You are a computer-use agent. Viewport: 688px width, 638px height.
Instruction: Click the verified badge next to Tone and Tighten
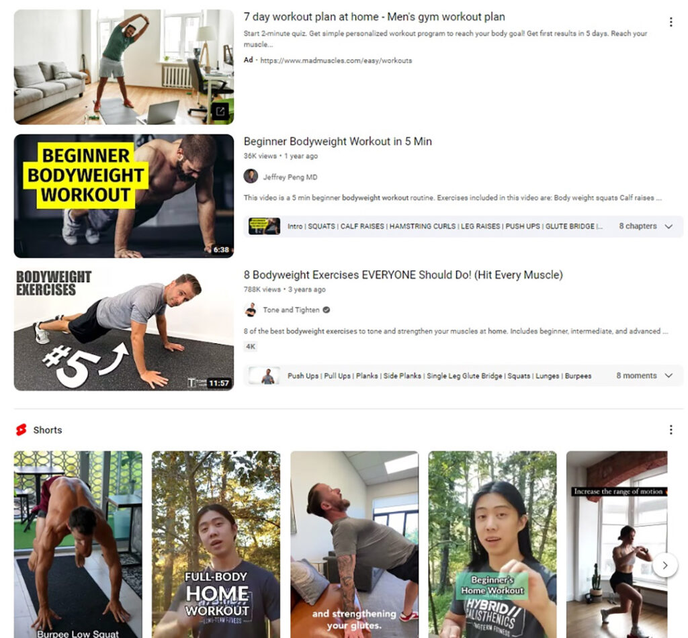click(x=326, y=310)
